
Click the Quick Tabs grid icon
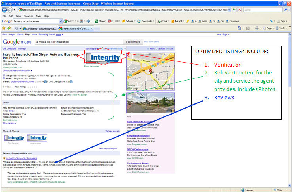click(x=16, y=29)
